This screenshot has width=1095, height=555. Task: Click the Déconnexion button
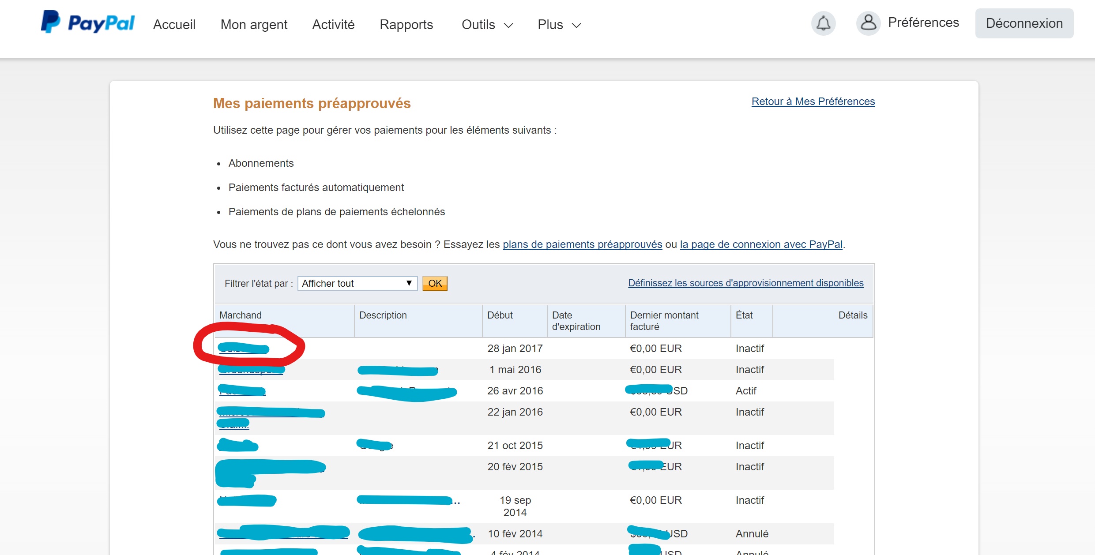pyautogui.click(x=1024, y=23)
